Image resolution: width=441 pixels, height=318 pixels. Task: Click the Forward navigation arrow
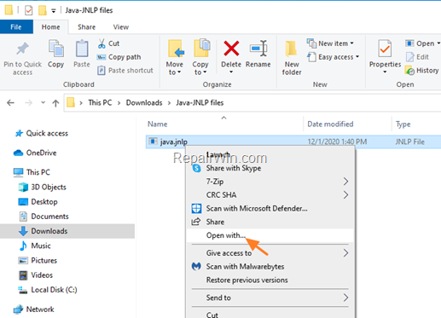pyautogui.click(x=28, y=102)
